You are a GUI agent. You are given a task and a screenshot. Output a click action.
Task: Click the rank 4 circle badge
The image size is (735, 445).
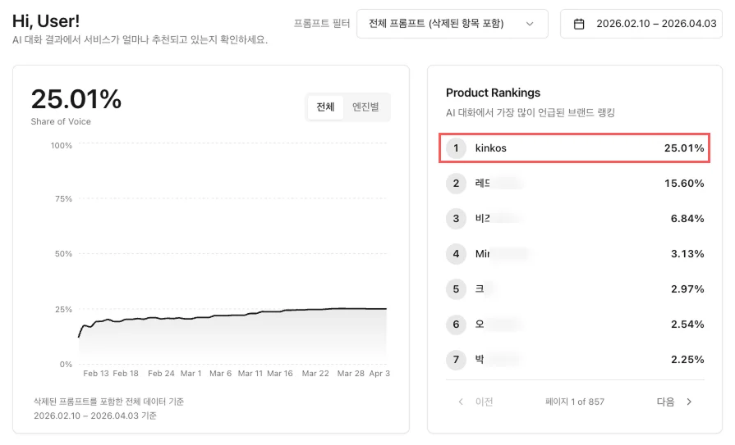point(456,254)
